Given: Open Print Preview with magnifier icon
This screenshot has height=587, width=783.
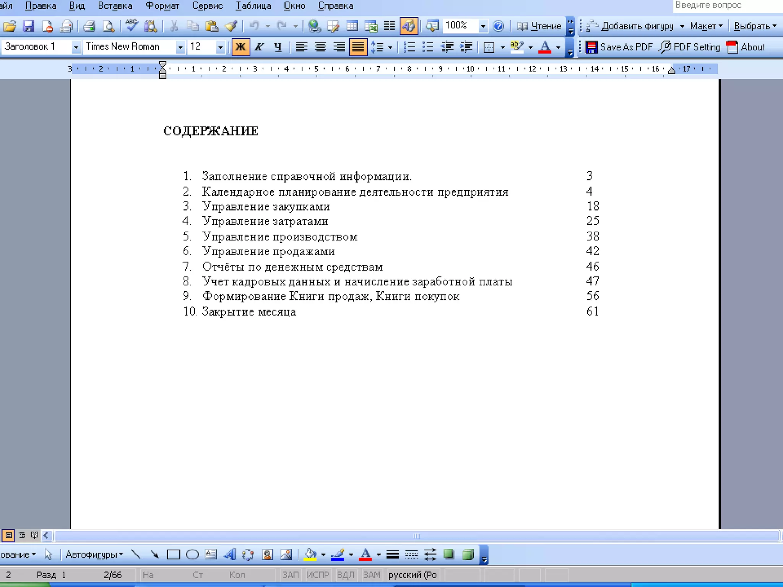Looking at the screenshot, I should [x=109, y=26].
